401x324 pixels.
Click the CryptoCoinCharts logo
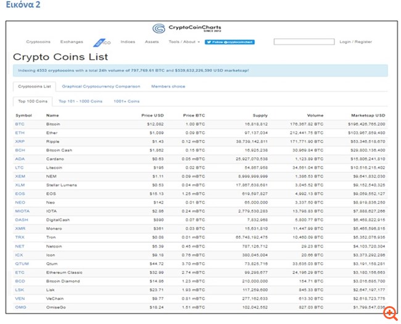click(187, 28)
